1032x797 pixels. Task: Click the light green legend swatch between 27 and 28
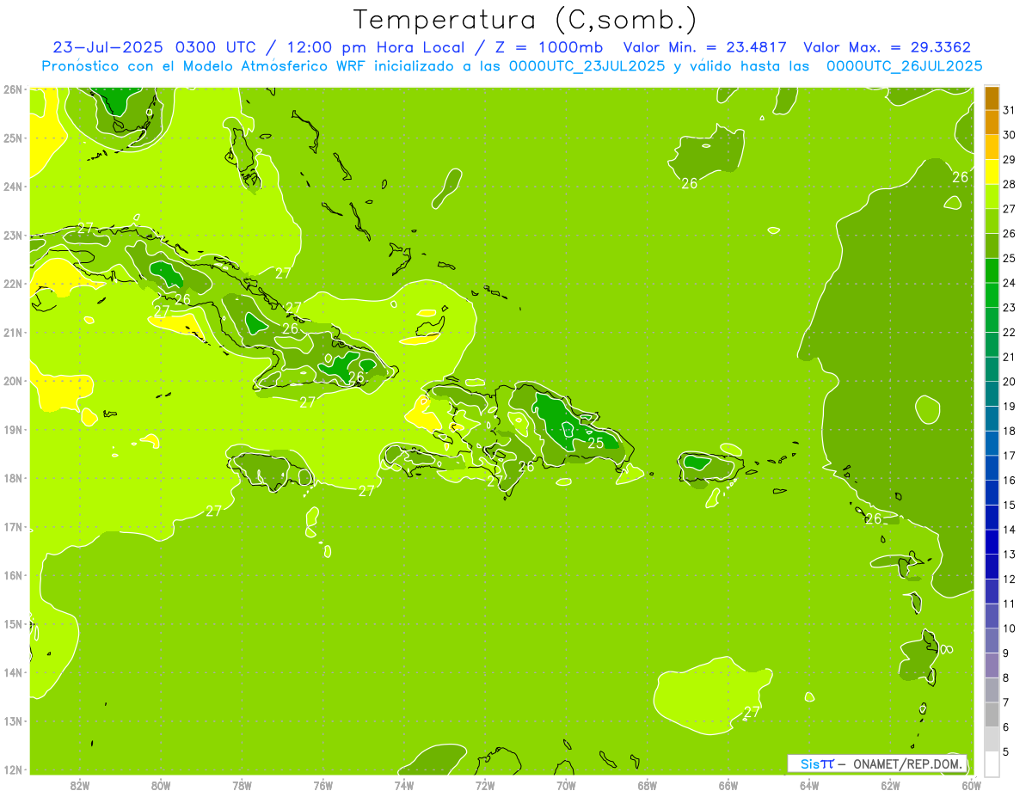tap(992, 197)
